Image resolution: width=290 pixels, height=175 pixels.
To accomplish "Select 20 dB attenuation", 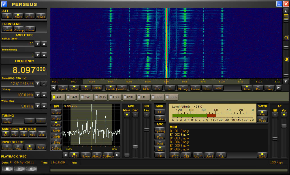I will click(29, 16).
